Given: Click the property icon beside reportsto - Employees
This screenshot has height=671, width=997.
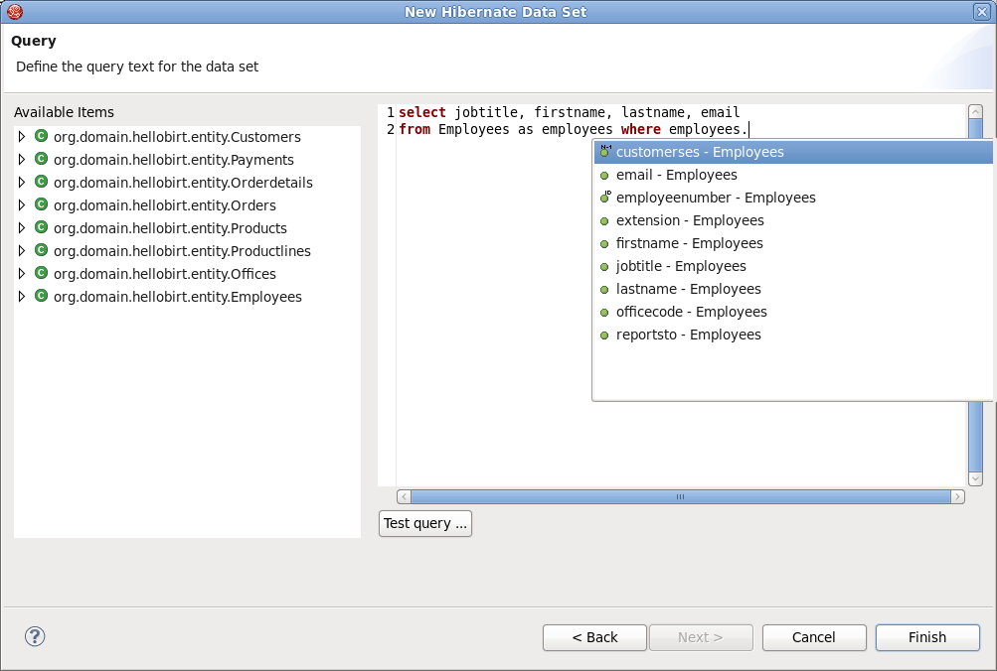Looking at the screenshot, I should pos(604,335).
